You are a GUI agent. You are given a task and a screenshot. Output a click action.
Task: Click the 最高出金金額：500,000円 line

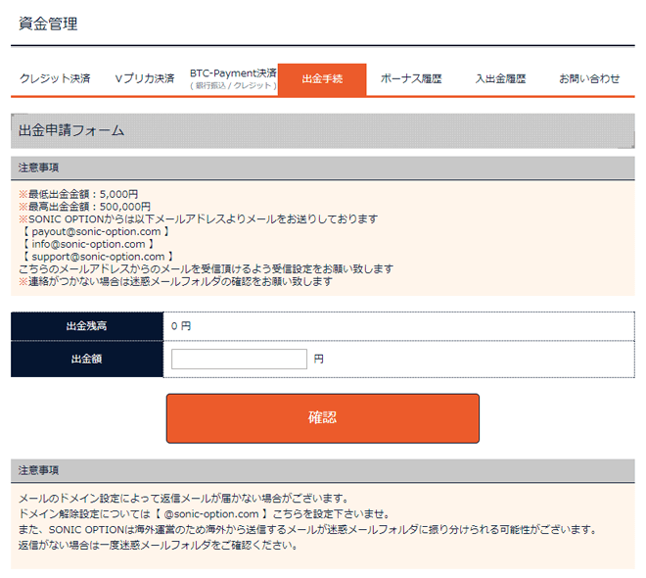click(x=84, y=207)
